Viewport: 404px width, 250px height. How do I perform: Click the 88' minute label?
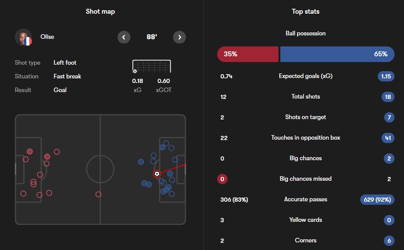tap(152, 37)
